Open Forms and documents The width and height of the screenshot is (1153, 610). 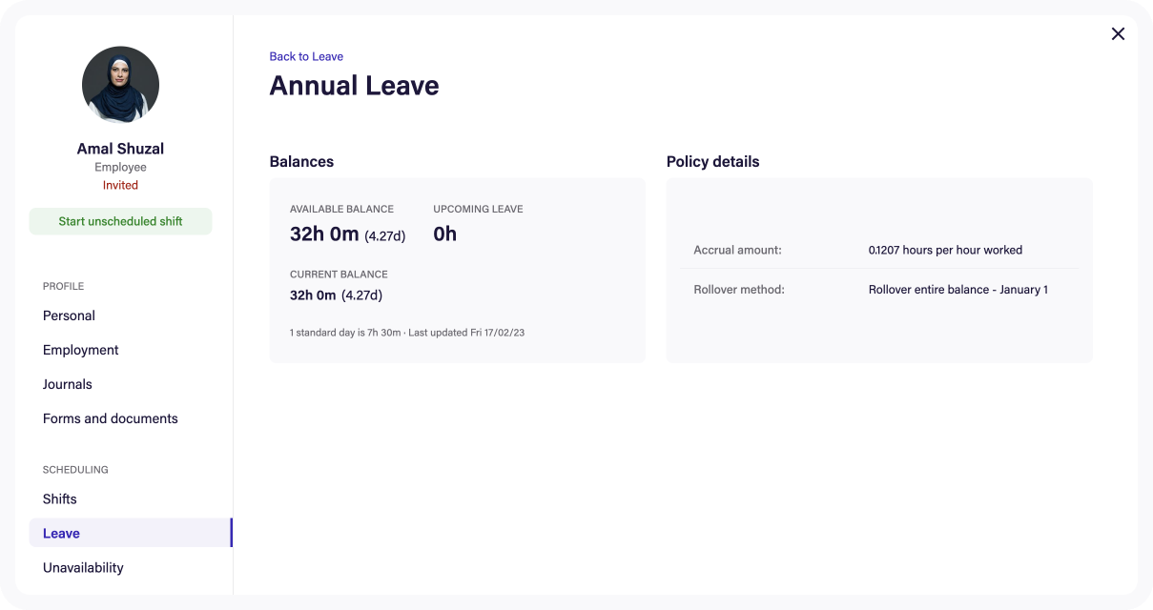click(110, 418)
